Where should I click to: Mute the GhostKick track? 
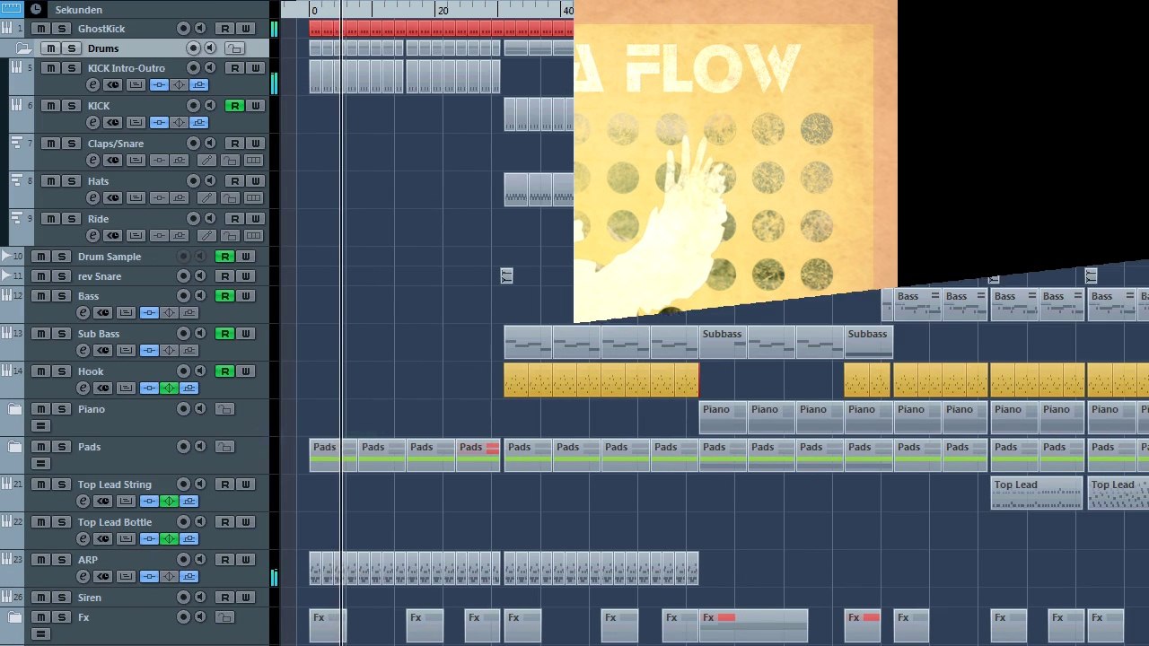pyautogui.click(x=40, y=29)
